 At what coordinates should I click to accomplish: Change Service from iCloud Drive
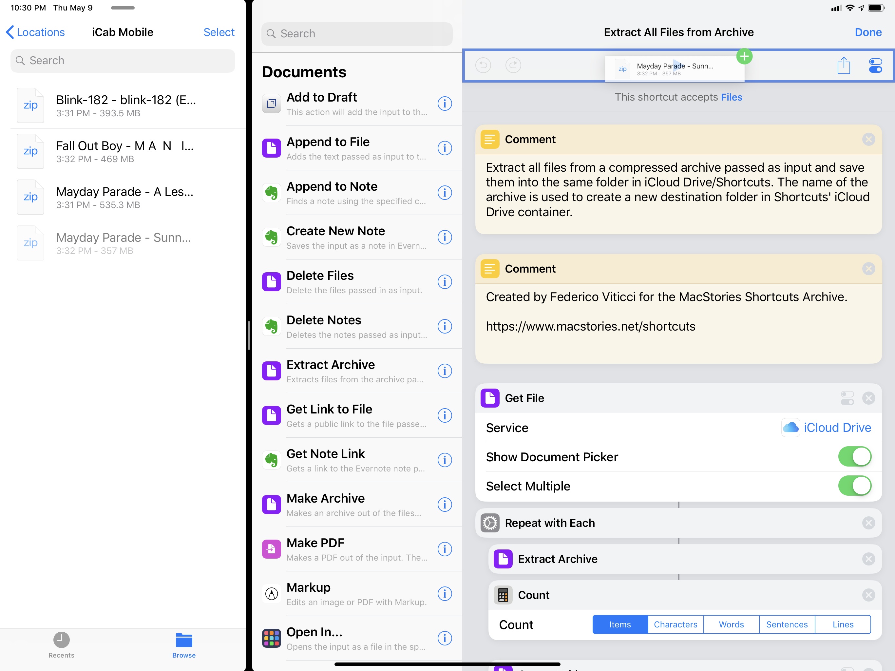pos(826,428)
